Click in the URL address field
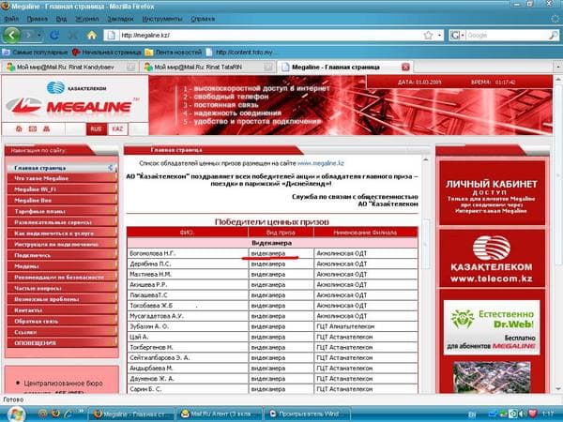Viewport: 563px width, 422px height. 269,36
